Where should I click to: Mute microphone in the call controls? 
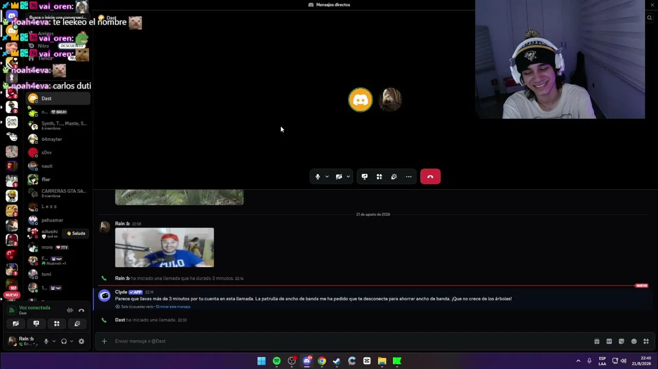coord(318,177)
